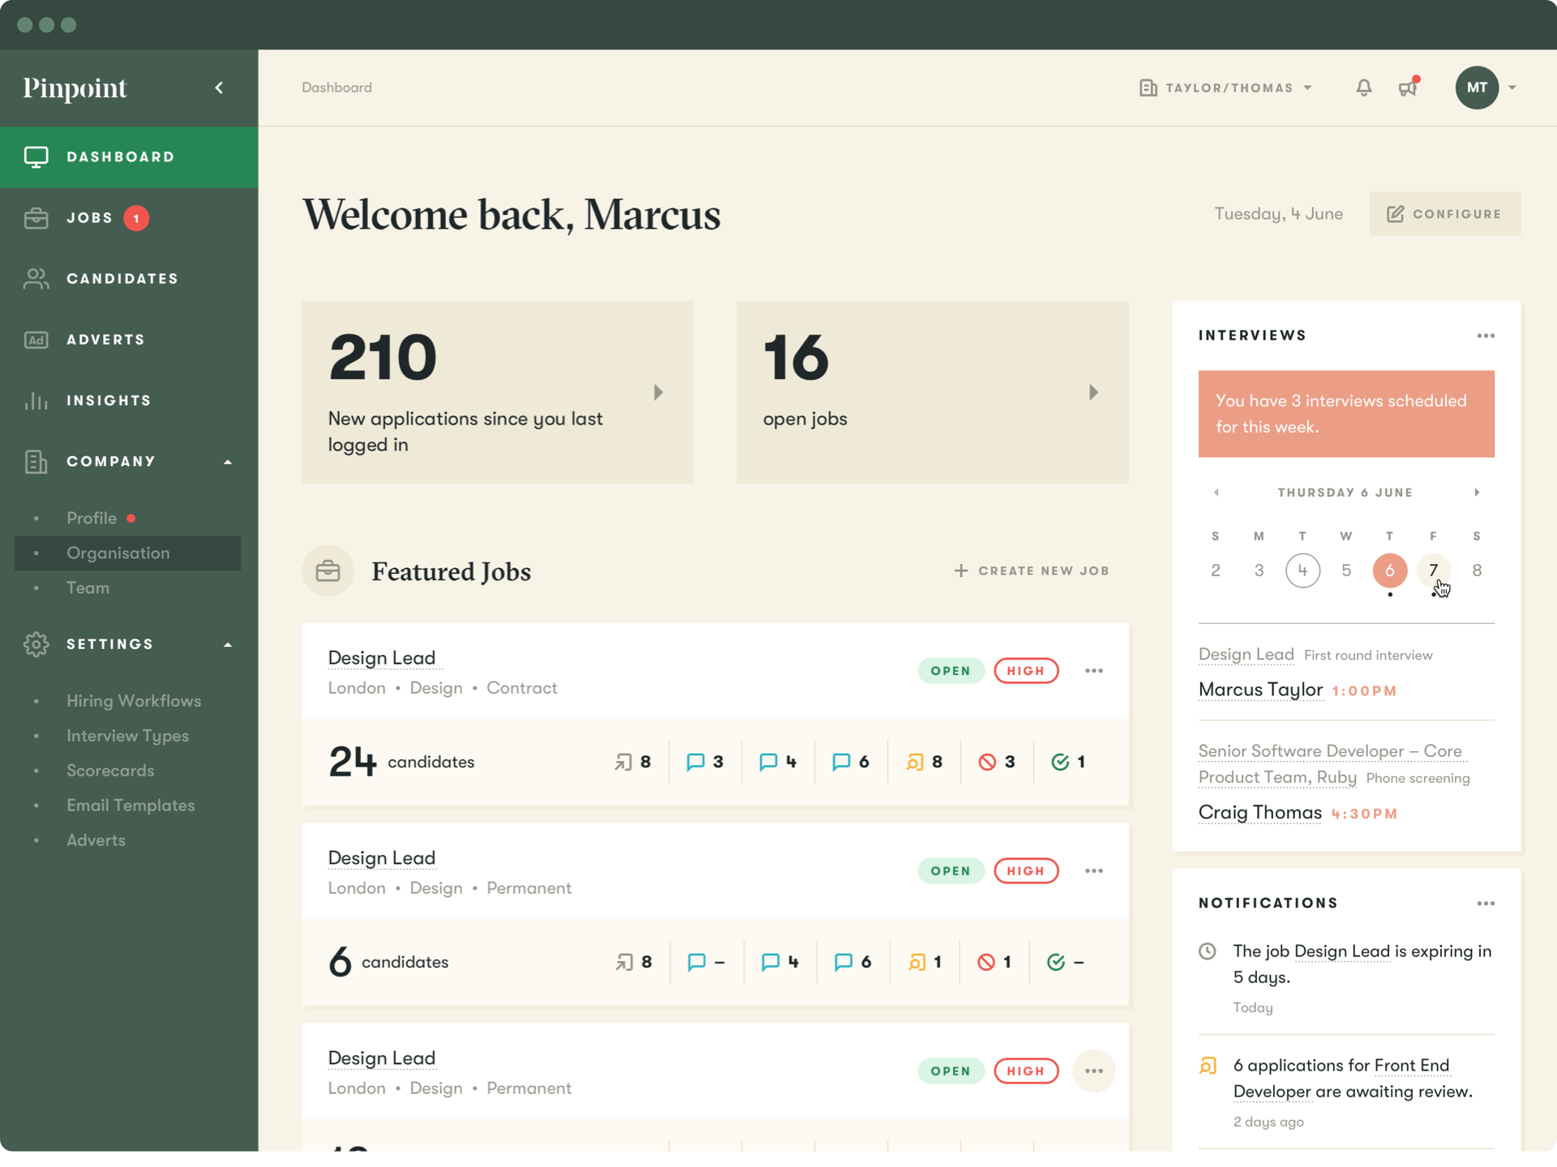The width and height of the screenshot is (1557, 1167).
Task: Collapse the Company section in the sidebar
Action: (228, 461)
